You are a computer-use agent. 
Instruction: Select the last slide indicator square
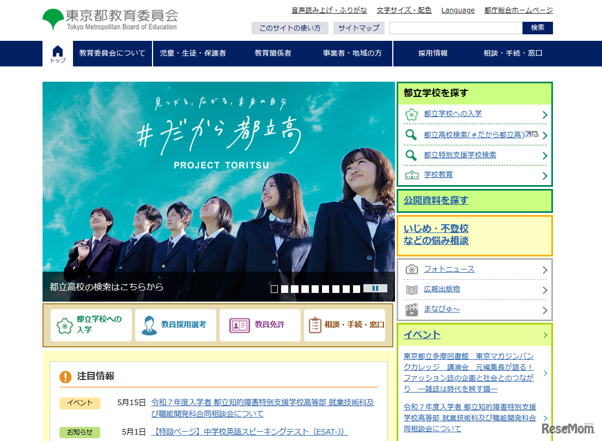(356, 289)
